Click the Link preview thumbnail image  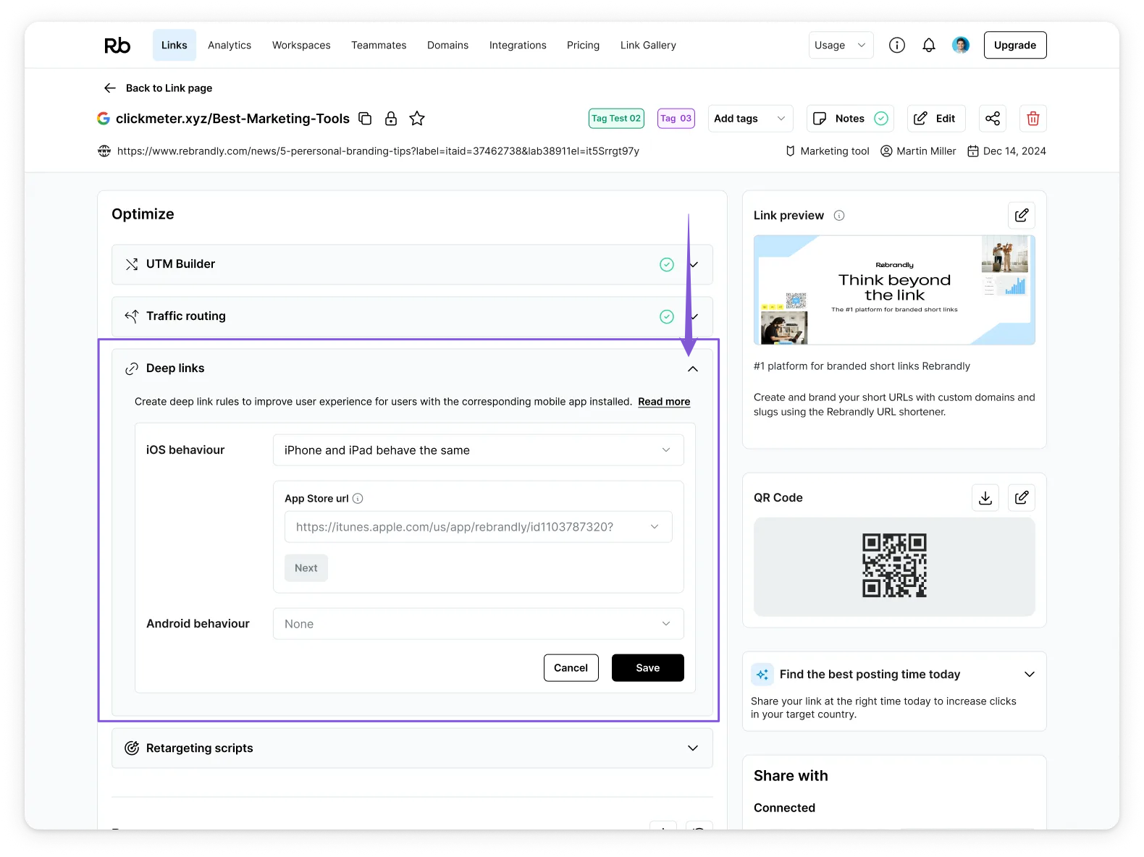tap(894, 290)
